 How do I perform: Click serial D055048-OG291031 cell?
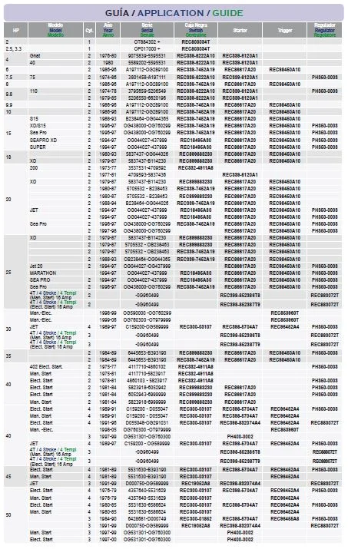coord(147,422)
